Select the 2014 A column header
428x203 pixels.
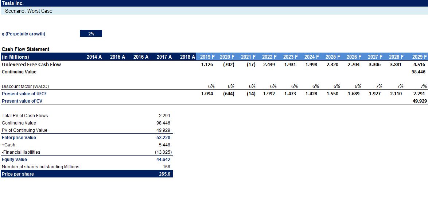94,57
